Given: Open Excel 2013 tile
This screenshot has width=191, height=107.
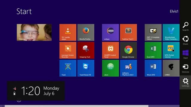Looking at the screenshot, I should tap(153, 50).
